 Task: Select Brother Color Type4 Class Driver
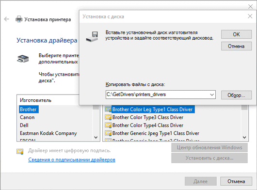click(148, 126)
